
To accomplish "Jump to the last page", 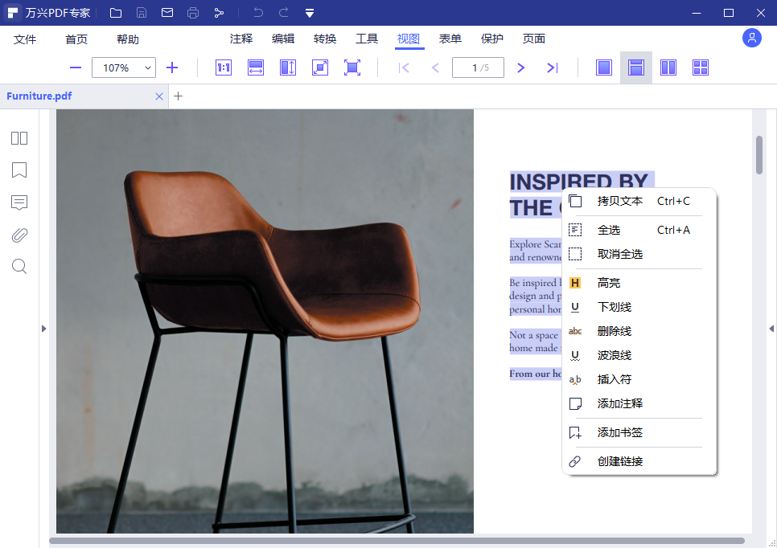I will point(553,67).
